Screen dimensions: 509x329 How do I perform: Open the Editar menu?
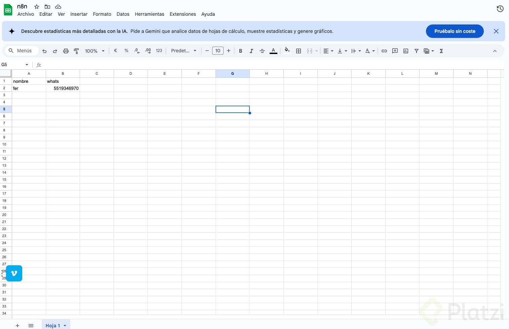tap(46, 14)
